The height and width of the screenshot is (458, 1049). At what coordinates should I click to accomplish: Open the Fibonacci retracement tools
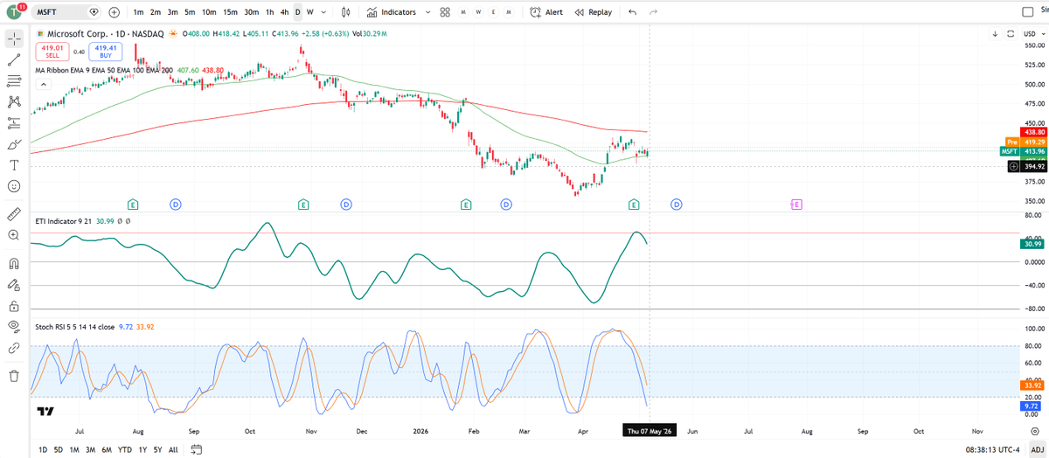[14, 80]
